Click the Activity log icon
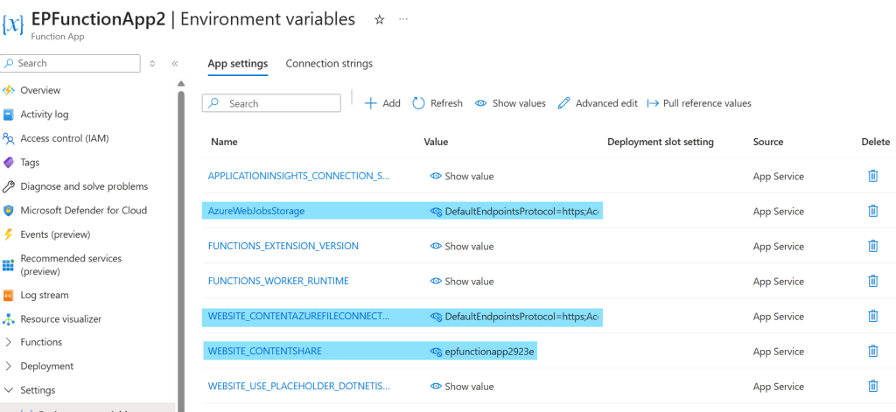Screen dimensions: 896x412 (x=9, y=115)
